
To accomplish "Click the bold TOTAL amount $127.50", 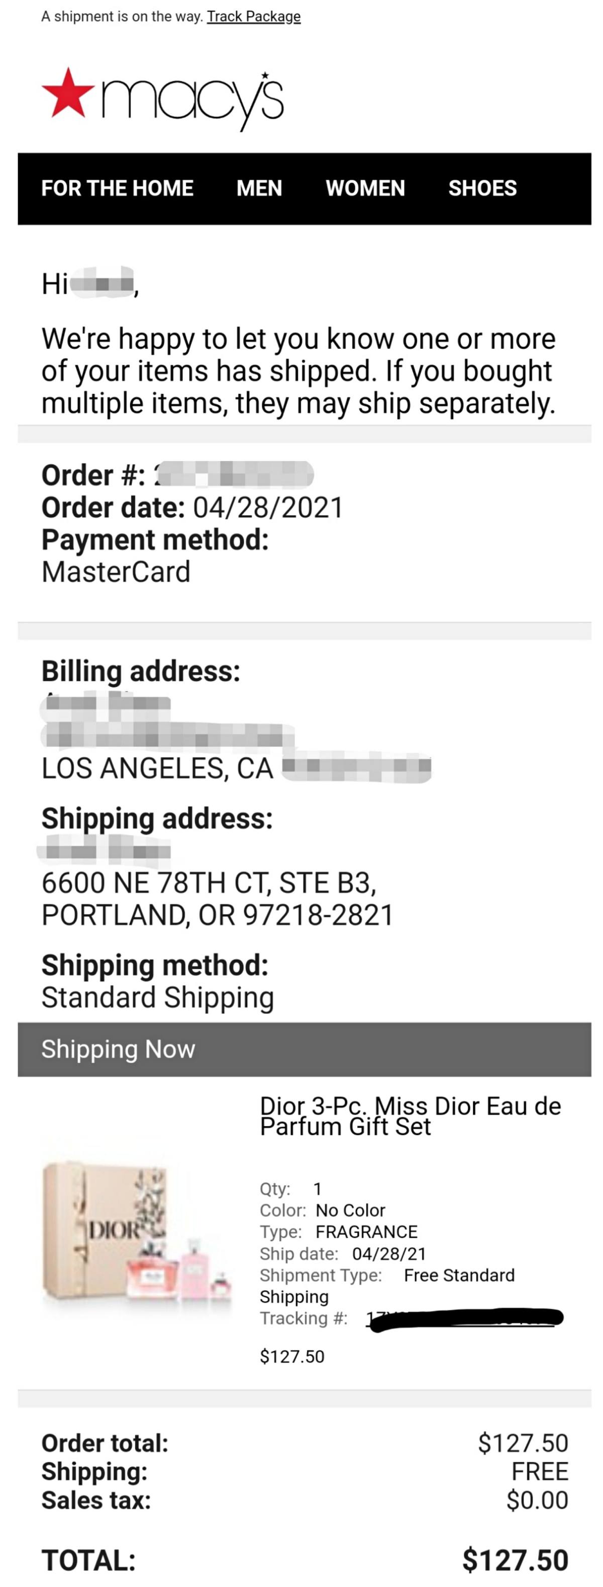I will 515,1559.
